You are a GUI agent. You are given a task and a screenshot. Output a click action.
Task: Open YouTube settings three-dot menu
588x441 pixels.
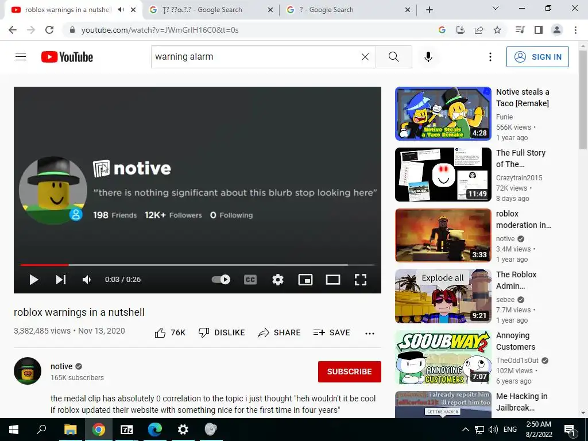click(490, 57)
